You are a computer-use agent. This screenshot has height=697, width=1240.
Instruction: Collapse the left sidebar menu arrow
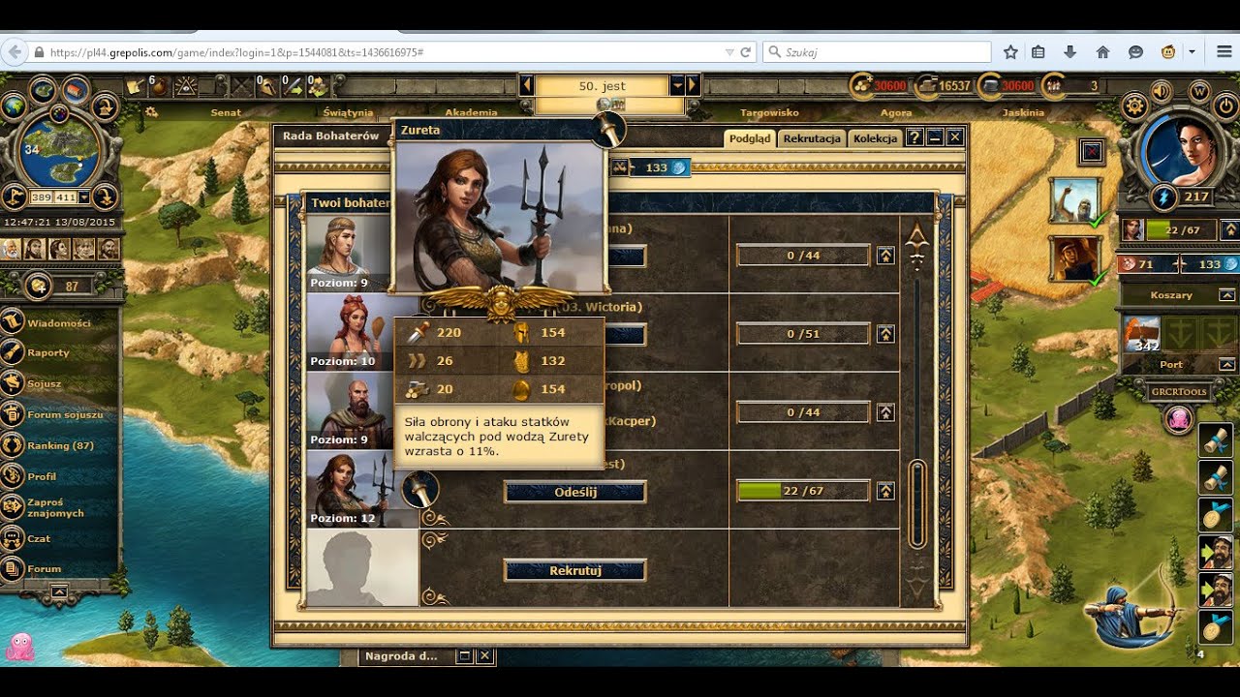tap(59, 590)
